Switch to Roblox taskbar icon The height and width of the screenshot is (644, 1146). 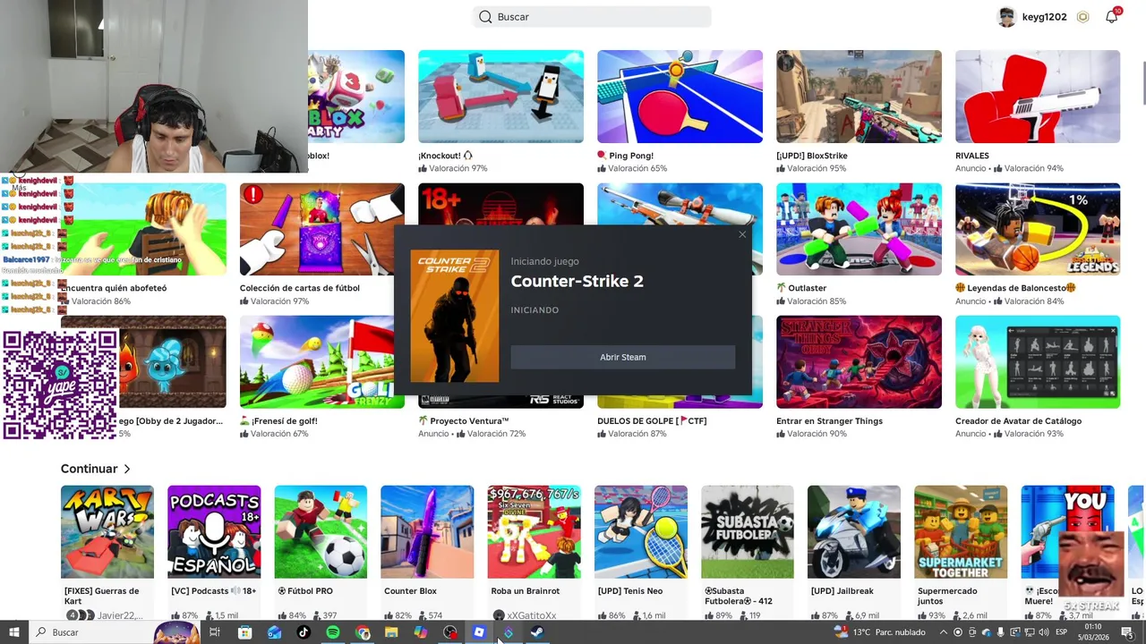coord(479,632)
